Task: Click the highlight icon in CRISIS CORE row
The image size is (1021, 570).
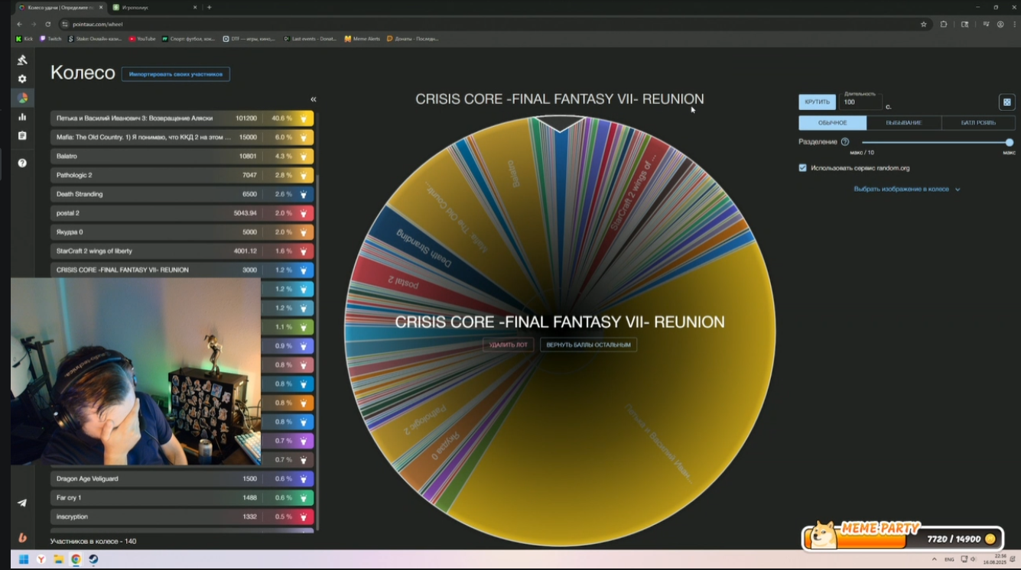Action: click(304, 270)
